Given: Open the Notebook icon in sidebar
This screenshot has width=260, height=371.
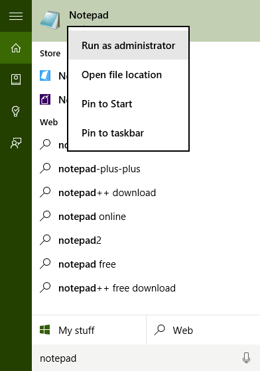Looking at the screenshot, I should pyautogui.click(x=16, y=79).
